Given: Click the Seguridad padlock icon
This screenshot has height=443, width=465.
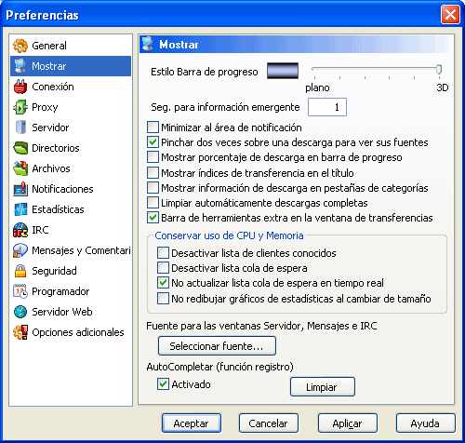Looking at the screenshot, I should coord(20,271).
